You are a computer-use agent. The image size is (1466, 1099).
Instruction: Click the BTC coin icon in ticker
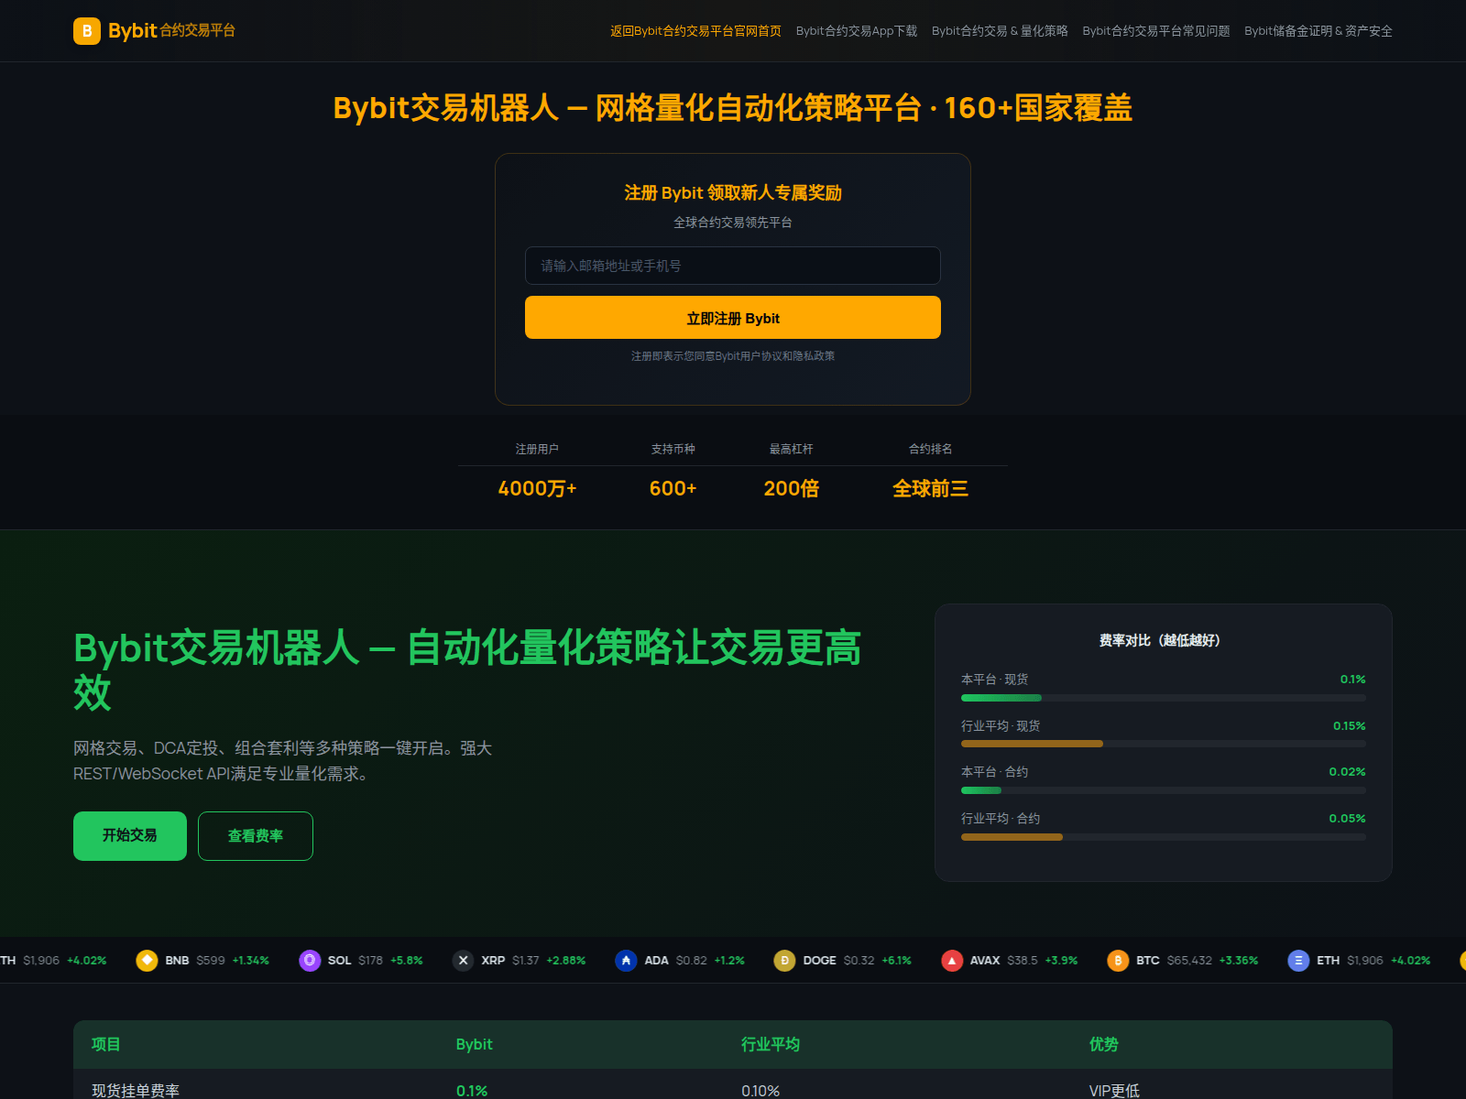click(x=1118, y=960)
